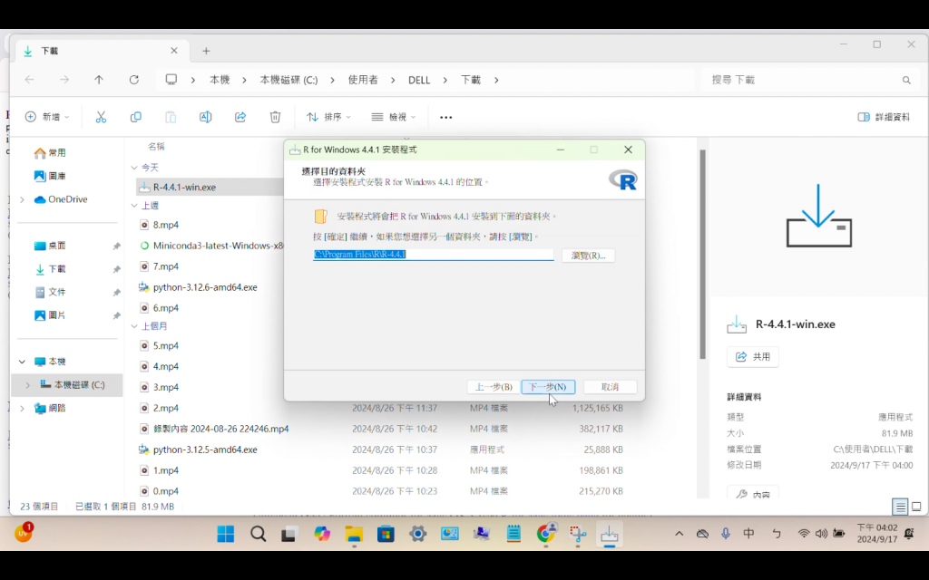The width and height of the screenshot is (929, 580).
Task: Open File Explorer from taskbar
Action: (354, 534)
